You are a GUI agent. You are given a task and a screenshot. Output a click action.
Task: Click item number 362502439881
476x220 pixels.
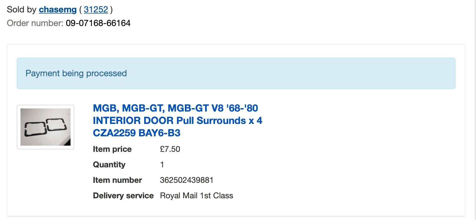click(x=187, y=180)
